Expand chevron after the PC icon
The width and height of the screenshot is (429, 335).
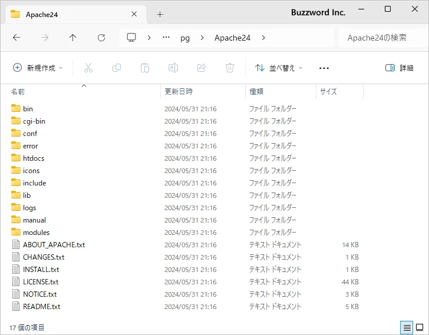pyautogui.click(x=149, y=38)
